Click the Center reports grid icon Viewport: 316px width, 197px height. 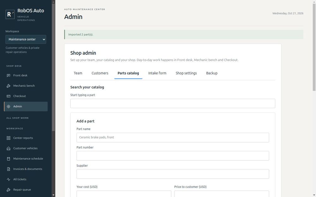pos(9,138)
